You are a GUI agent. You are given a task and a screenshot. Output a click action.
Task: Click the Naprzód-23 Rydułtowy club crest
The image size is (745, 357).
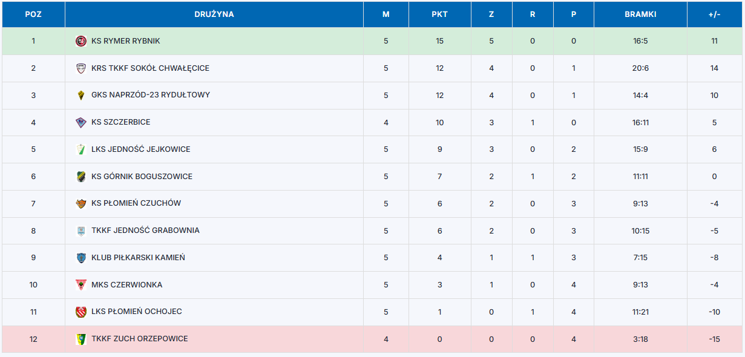point(81,95)
